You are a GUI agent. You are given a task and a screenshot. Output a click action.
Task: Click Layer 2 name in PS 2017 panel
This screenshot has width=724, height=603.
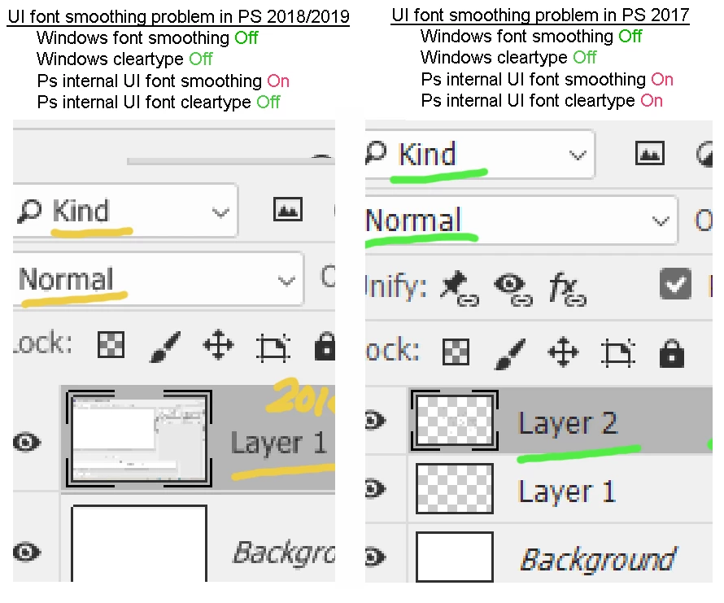(568, 424)
